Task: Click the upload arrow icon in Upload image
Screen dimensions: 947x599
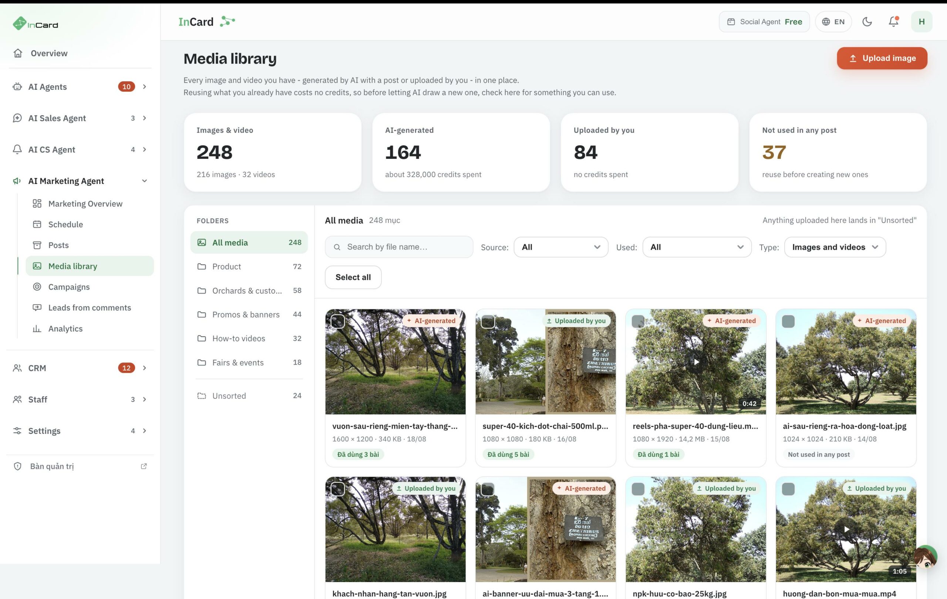Action: (853, 58)
